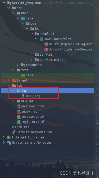Select pom.xml file
99x178 pixels.
click(x=23, y=127)
